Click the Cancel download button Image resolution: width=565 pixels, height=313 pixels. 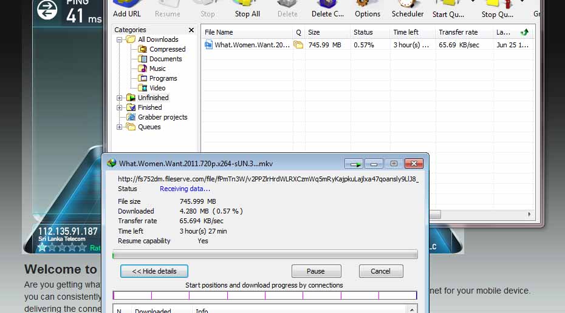381,271
